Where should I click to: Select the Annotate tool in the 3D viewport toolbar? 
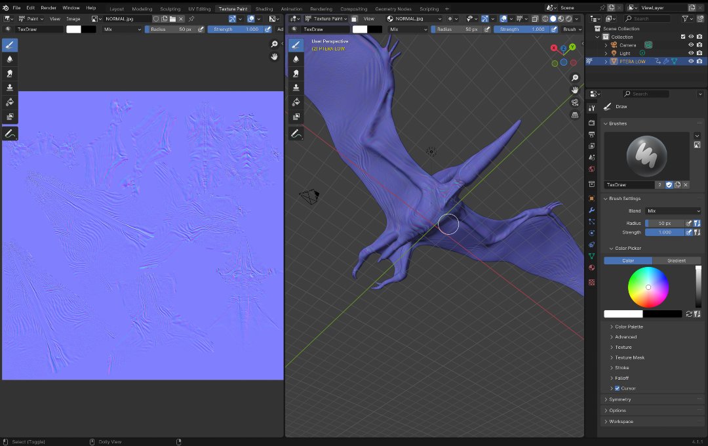pyautogui.click(x=296, y=134)
